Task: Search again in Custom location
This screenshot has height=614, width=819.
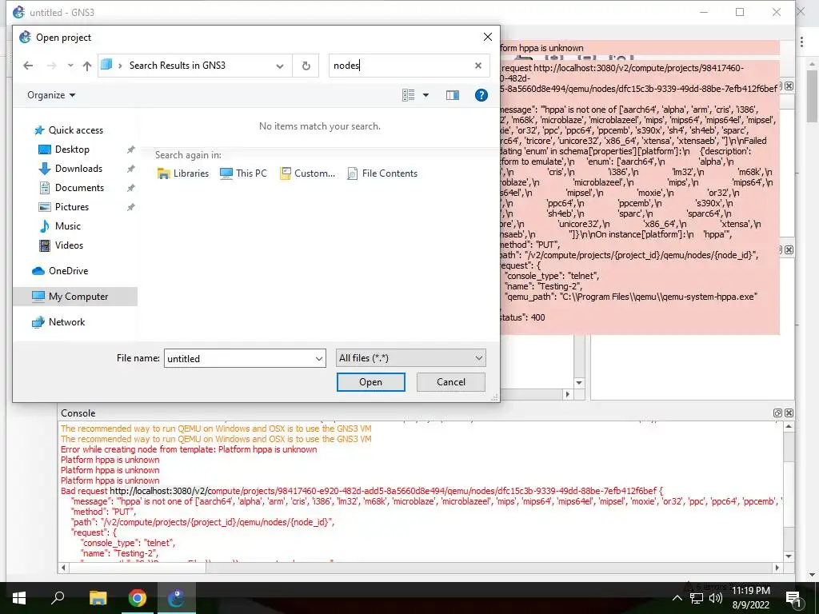Action: pos(308,173)
